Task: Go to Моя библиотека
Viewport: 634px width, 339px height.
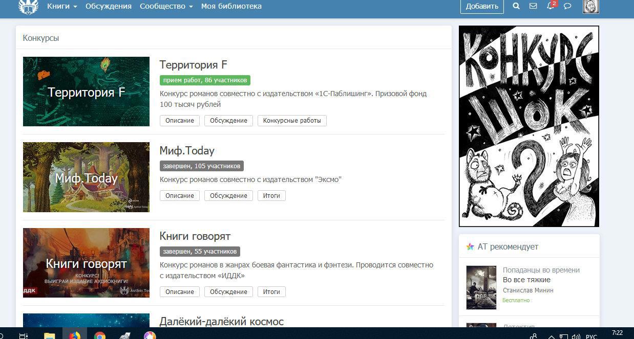Action: click(x=231, y=6)
